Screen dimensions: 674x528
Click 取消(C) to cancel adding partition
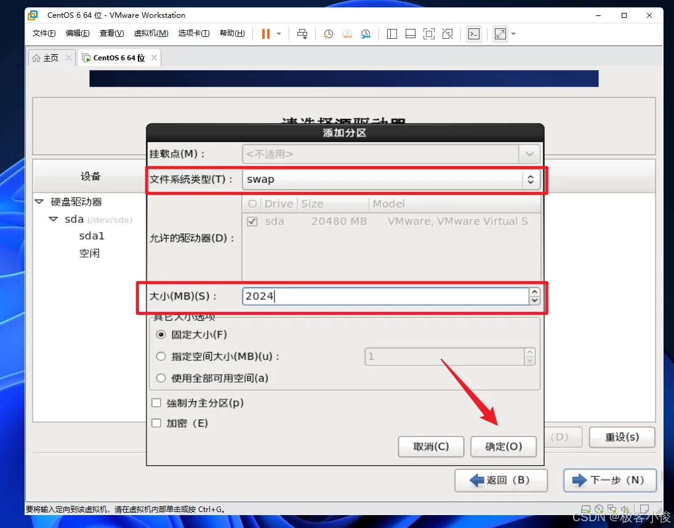click(431, 447)
